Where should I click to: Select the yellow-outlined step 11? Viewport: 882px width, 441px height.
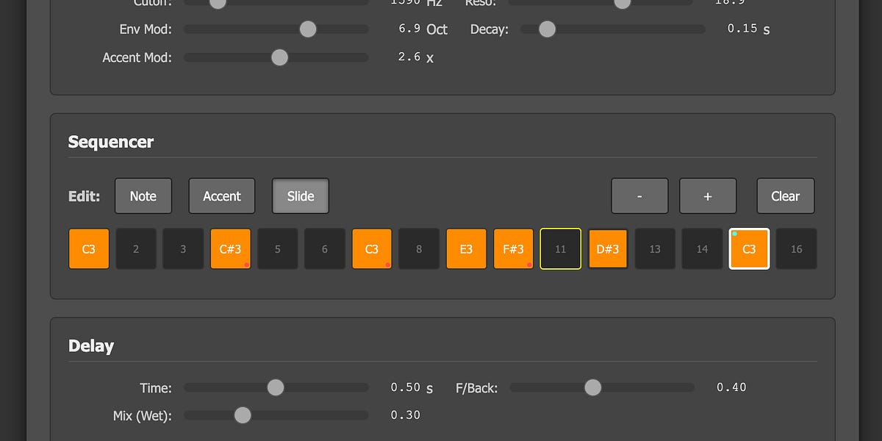click(561, 249)
